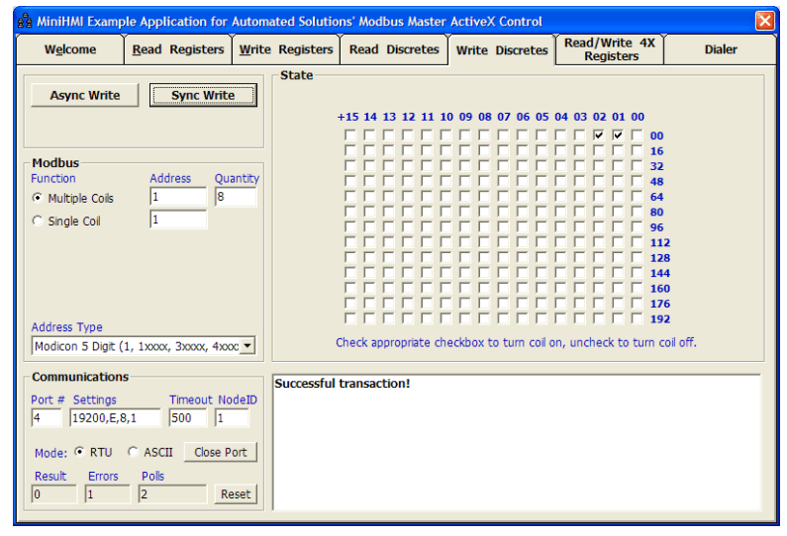Check coil +15 in row 00
Viewport: 787px width, 536px height.
point(350,134)
